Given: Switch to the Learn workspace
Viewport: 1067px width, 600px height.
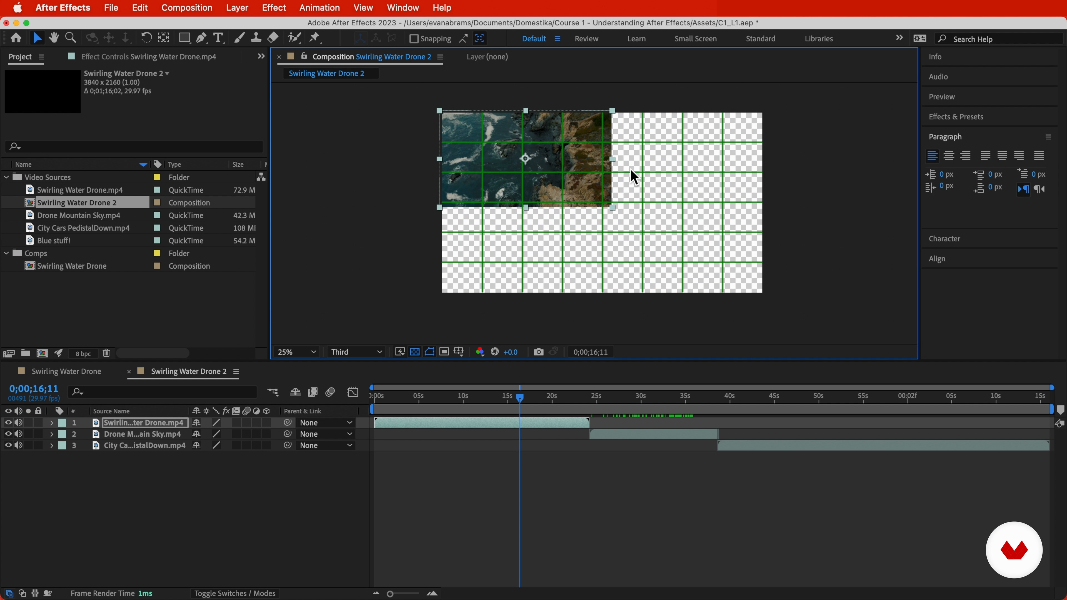Looking at the screenshot, I should pyautogui.click(x=636, y=39).
